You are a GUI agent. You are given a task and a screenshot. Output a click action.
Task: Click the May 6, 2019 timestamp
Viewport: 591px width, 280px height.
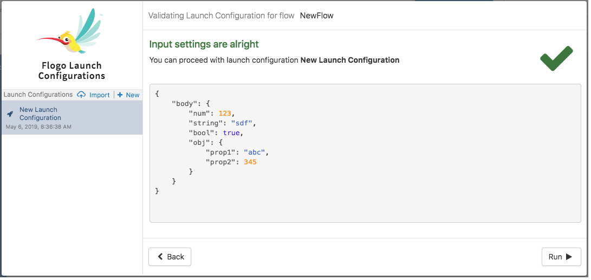click(38, 127)
